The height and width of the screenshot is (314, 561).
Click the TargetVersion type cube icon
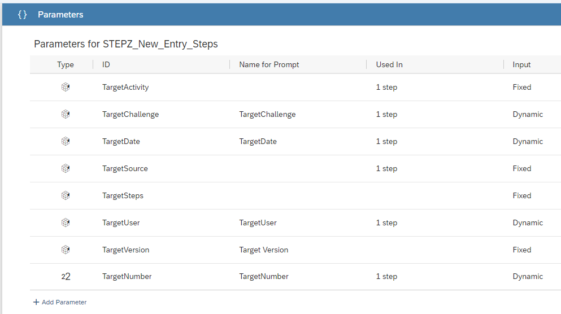[66, 250]
